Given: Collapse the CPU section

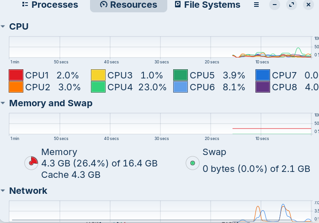Looking at the screenshot, I should tap(3, 26).
